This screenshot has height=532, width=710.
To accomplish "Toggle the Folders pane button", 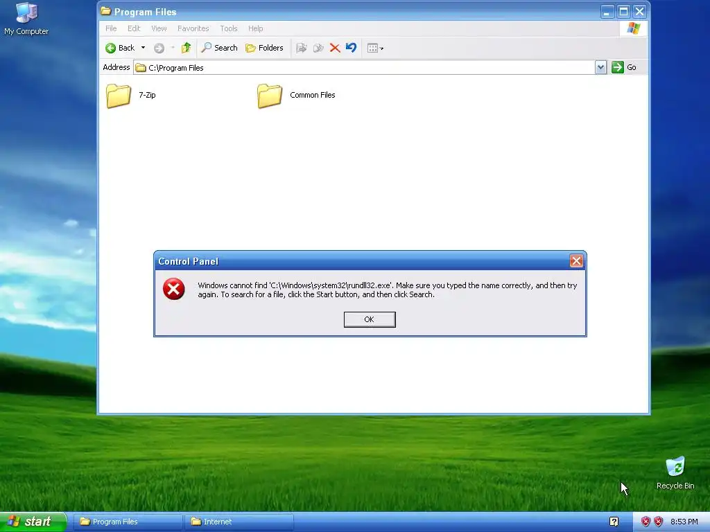I will click(x=264, y=48).
